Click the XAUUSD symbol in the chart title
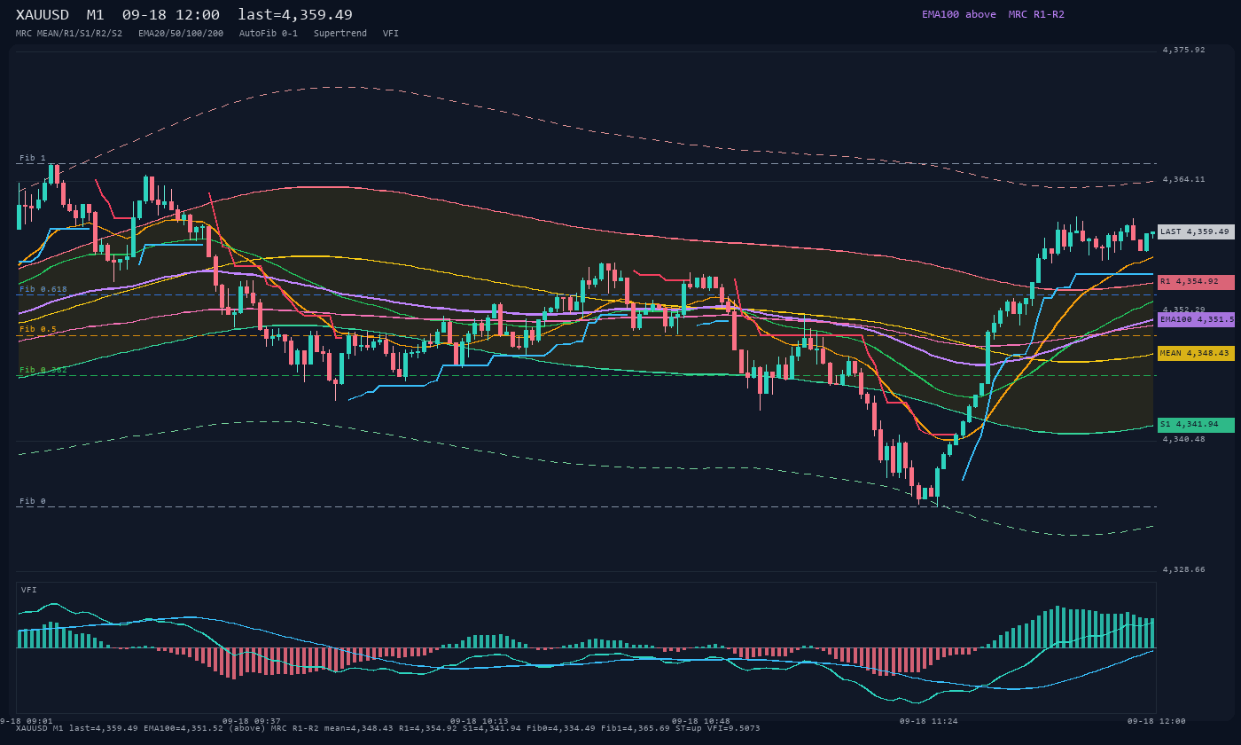Image resolution: width=1241 pixels, height=745 pixels. [43, 15]
